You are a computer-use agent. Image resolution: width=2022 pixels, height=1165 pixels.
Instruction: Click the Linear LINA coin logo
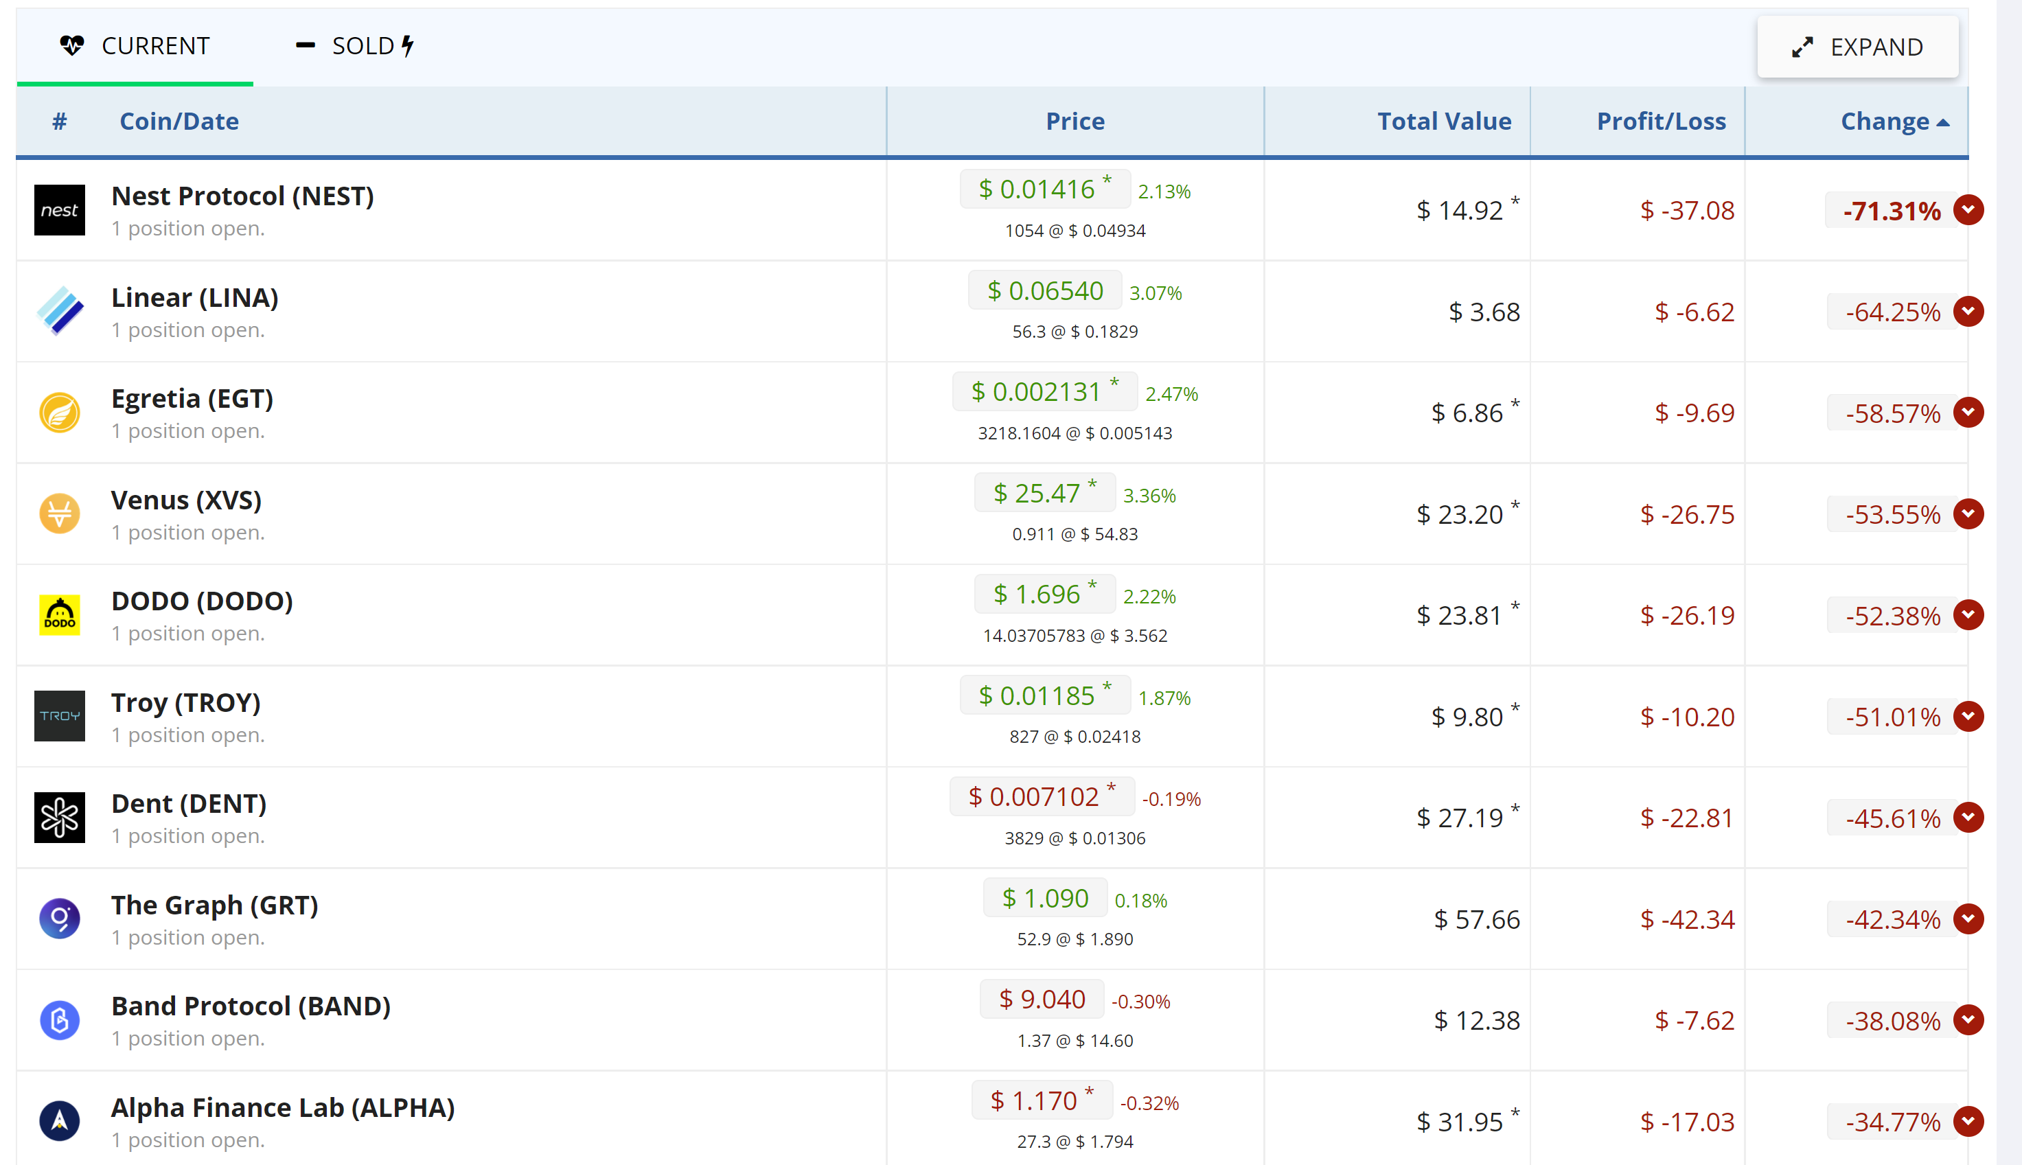tap(59, 311)
